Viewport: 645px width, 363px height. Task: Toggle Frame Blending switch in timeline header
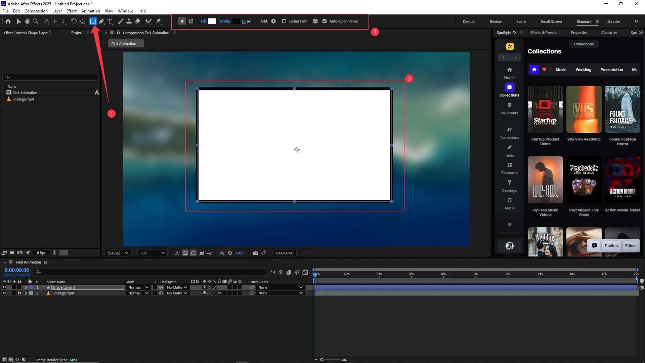pyautogui.click(x=289, y=272)
